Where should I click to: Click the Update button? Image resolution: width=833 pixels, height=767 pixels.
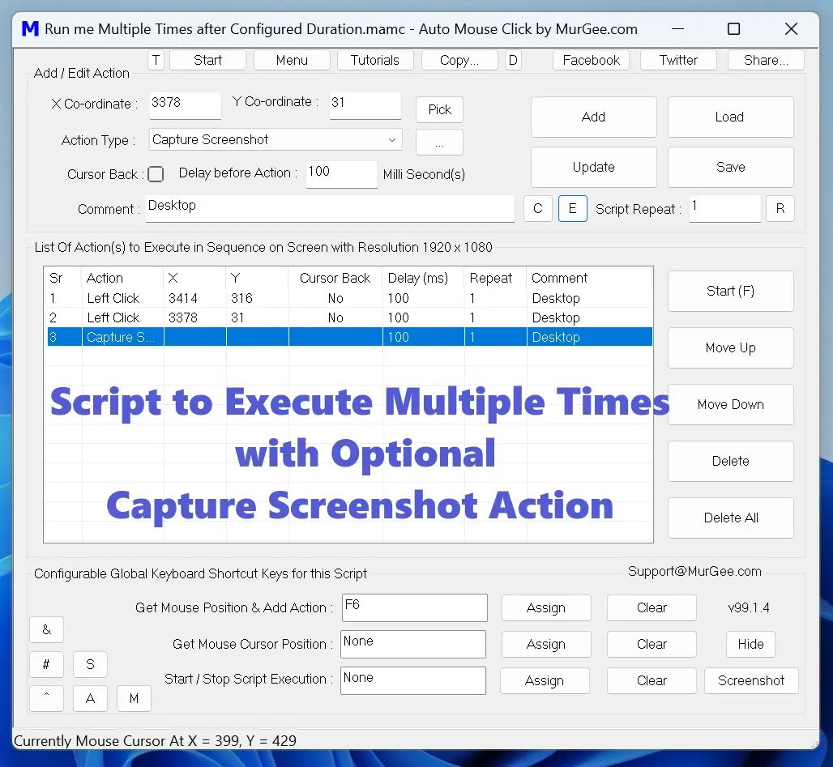pyautogui.click(x=593, y=168)
